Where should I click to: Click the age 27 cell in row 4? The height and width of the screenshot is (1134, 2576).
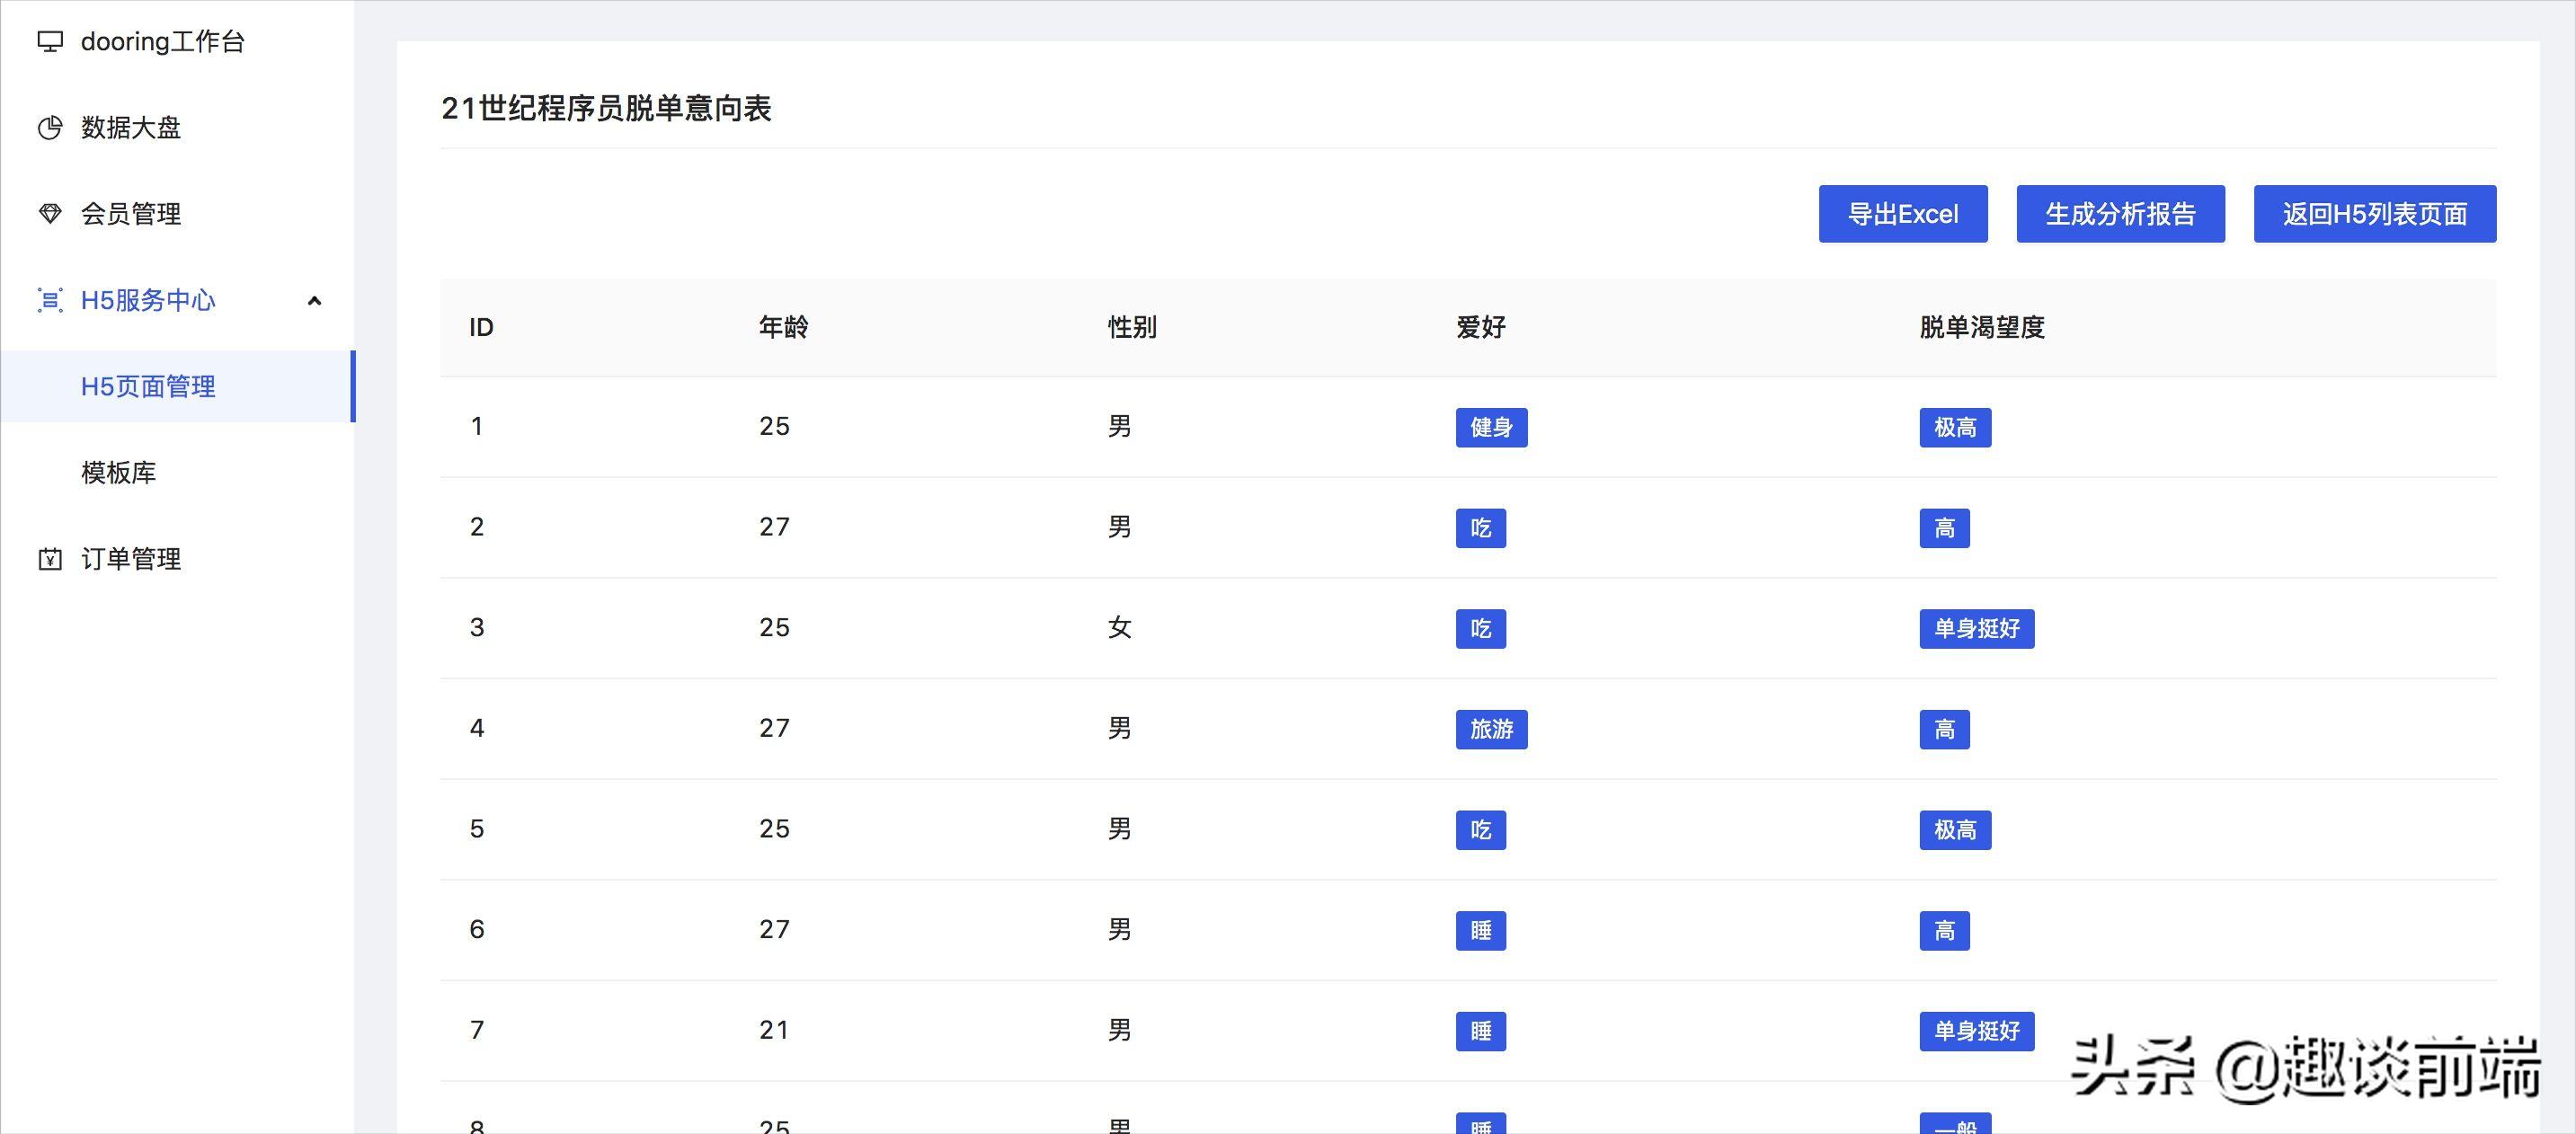pyautogui.click(x=774, y=728)
